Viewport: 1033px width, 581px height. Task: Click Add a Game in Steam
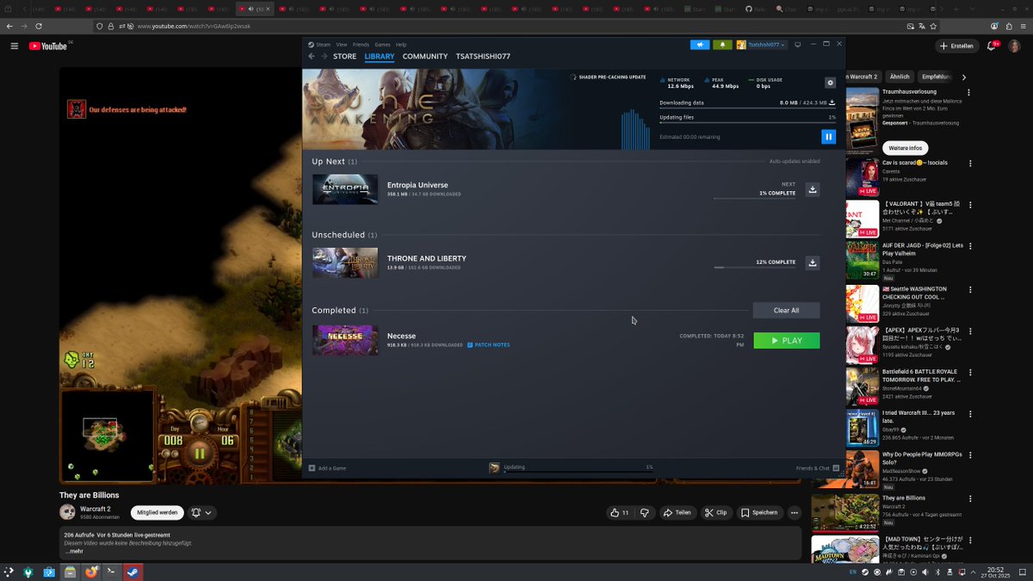click(327, 468)
